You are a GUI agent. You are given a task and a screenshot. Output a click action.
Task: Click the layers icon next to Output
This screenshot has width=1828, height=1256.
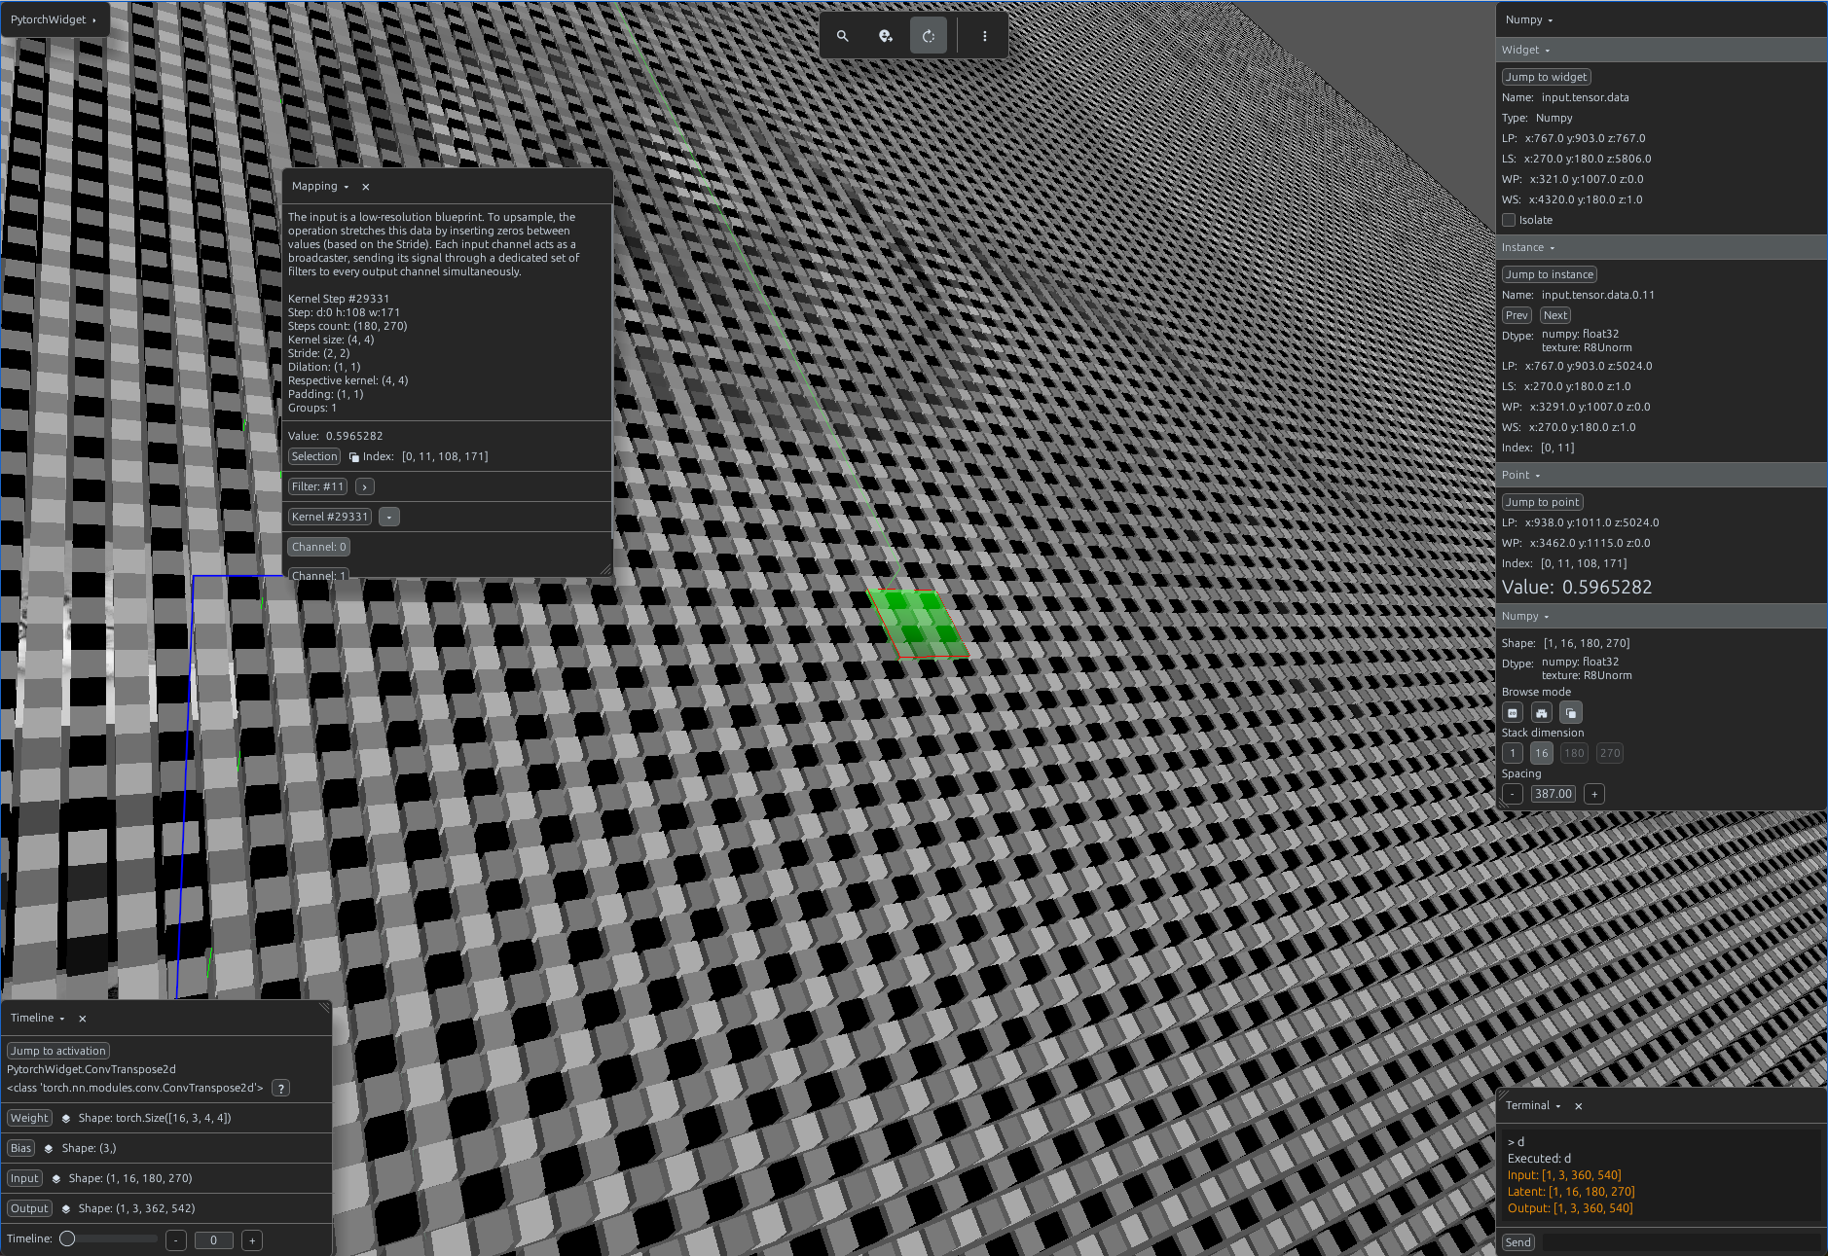tap(66, 1209)
